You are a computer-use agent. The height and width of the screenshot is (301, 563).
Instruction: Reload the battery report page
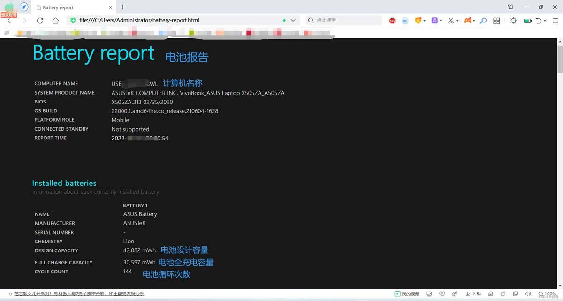(x=40, y=21)
